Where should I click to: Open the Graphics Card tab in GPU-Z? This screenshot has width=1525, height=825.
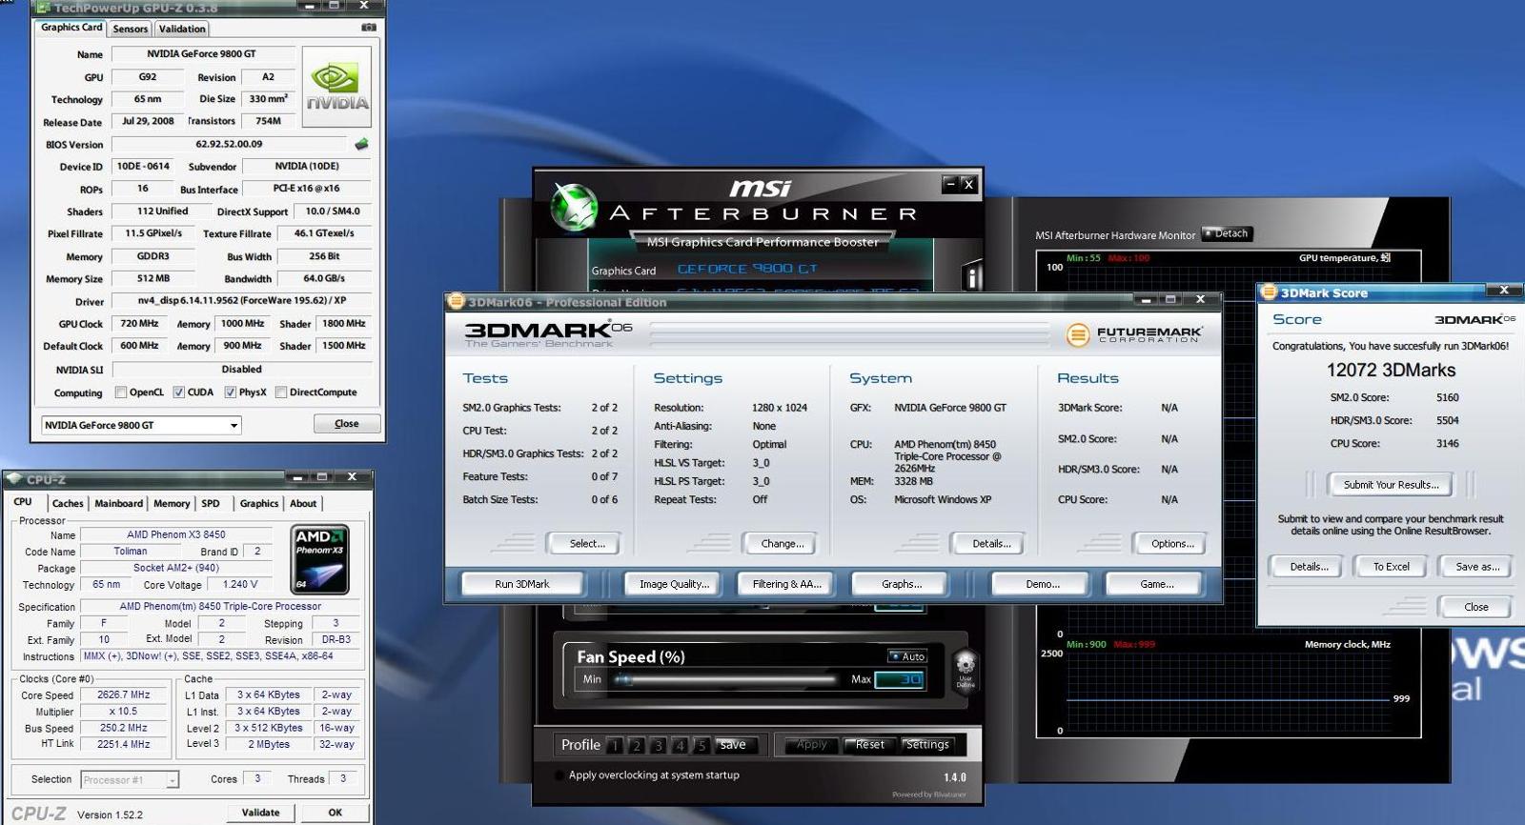pyautogui.click(x=71, y=28)
